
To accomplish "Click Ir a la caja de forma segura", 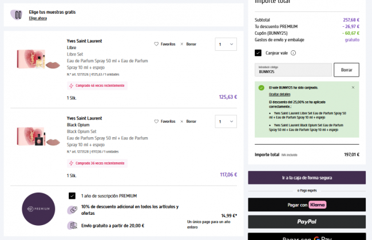I will pos(307,178).
